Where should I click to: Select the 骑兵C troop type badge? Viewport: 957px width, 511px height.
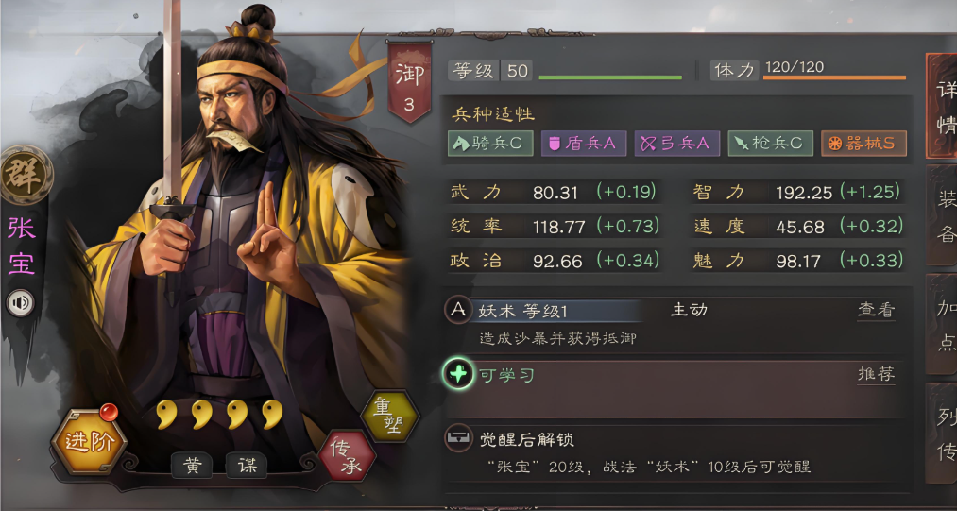(x=490, y=144)
